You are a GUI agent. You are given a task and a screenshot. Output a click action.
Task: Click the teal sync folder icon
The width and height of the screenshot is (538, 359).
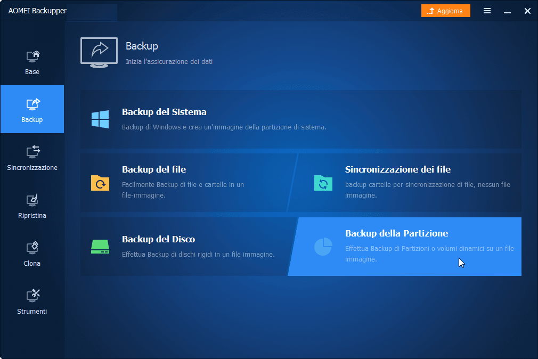[323, 183]
